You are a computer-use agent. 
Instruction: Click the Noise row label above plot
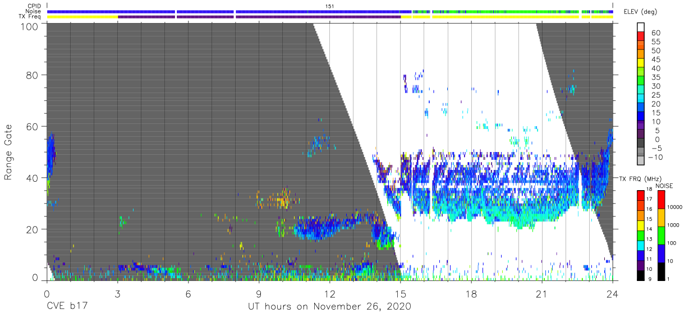(34, 11)
